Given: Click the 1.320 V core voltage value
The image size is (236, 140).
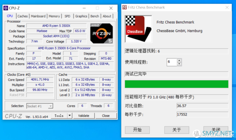Looking at the screenshot, I should point(76,41).
